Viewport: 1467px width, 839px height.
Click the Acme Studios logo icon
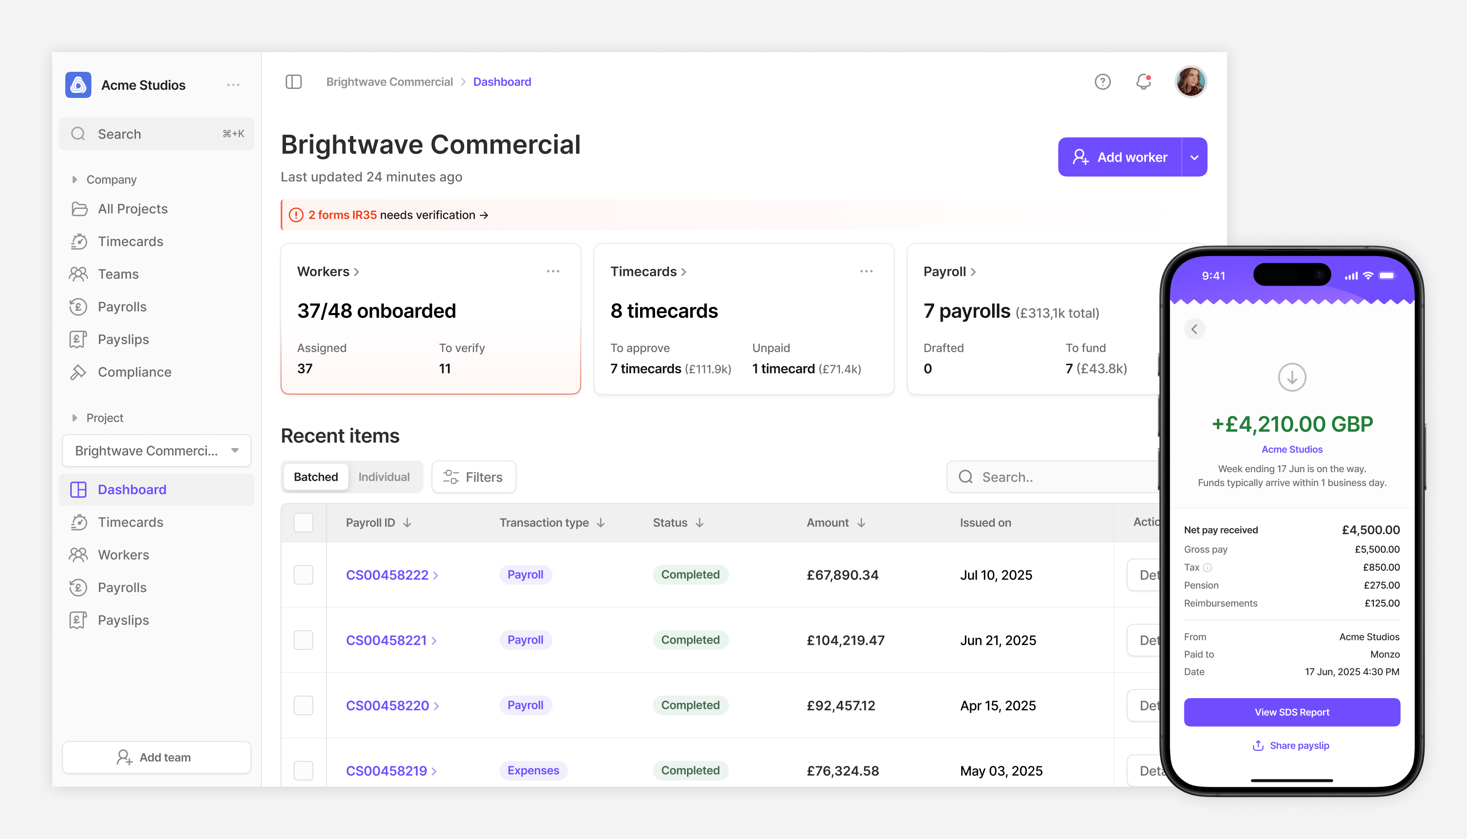(78, 85)
